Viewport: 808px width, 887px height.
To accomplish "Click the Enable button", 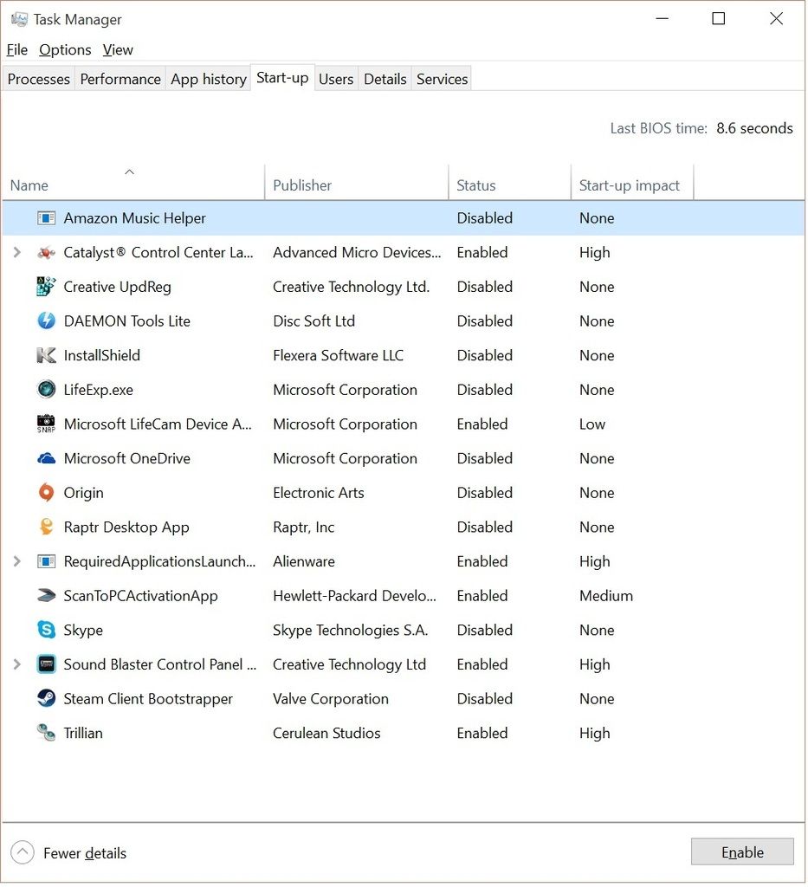I will coord(742,852).
